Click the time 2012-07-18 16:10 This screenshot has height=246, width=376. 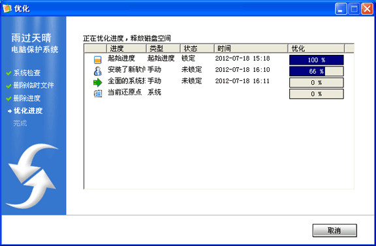[x=242, y=70]
